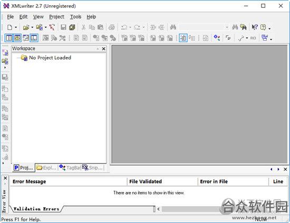The height and width of the screenshot is (223, 290).
Task: Click the wrench tools icon
Action: (x=241, y=38)
